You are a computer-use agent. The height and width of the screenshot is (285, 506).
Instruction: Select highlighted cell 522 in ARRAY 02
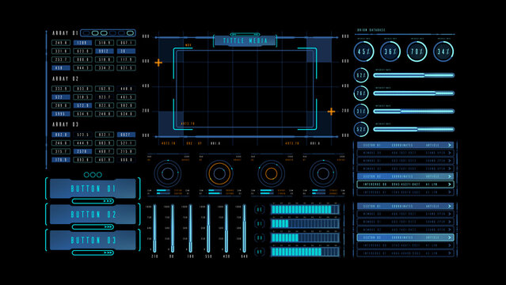coord(61,97)
